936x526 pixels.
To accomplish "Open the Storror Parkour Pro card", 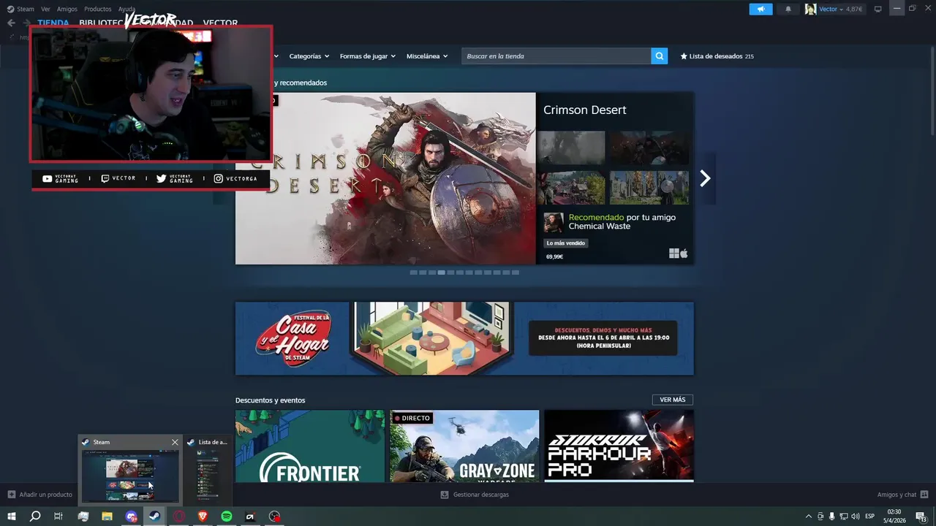I will pyautogui.click(x=619, y=446).
